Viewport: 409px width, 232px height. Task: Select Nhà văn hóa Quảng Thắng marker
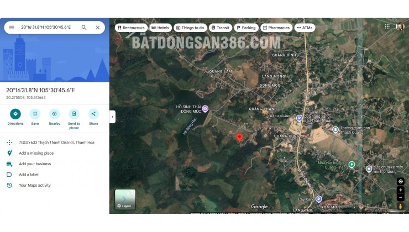point(352,165)
